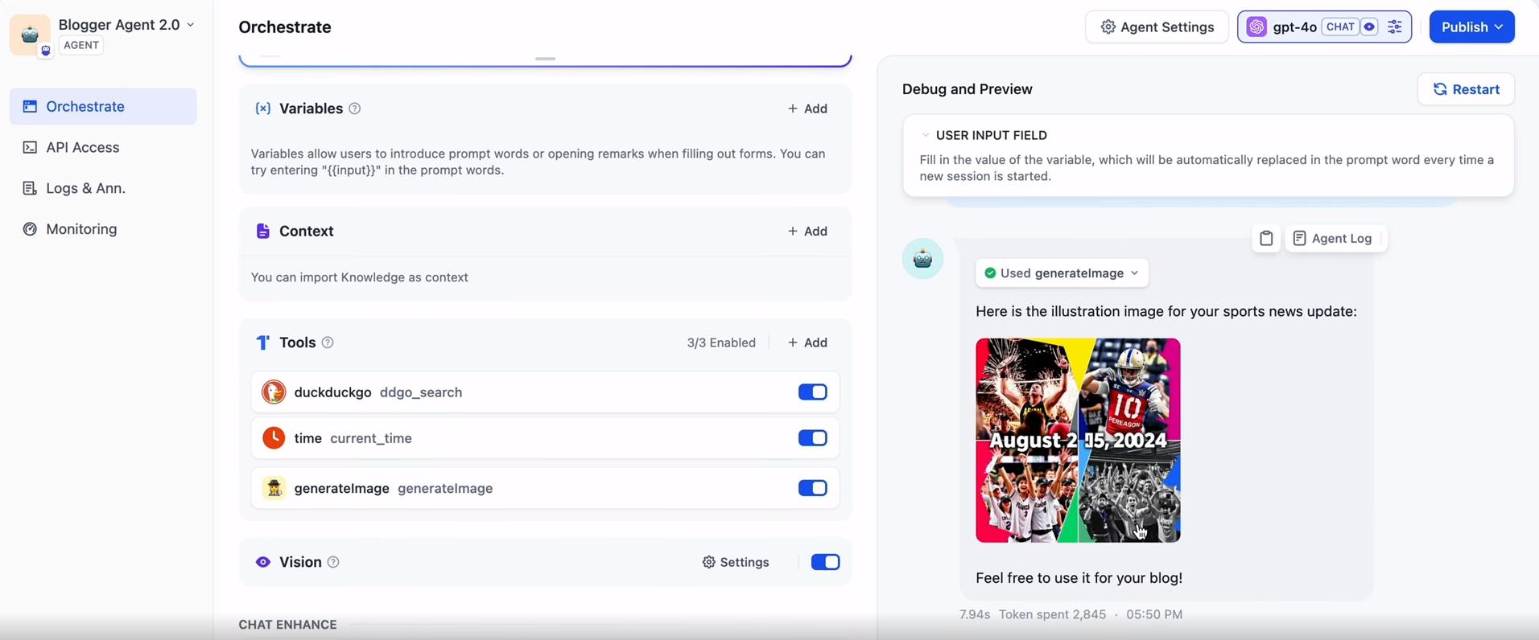Go to Monitoring in the sidebar
Image resolution: width=1539 pixels, height=640 pixels.
[81, 229]
